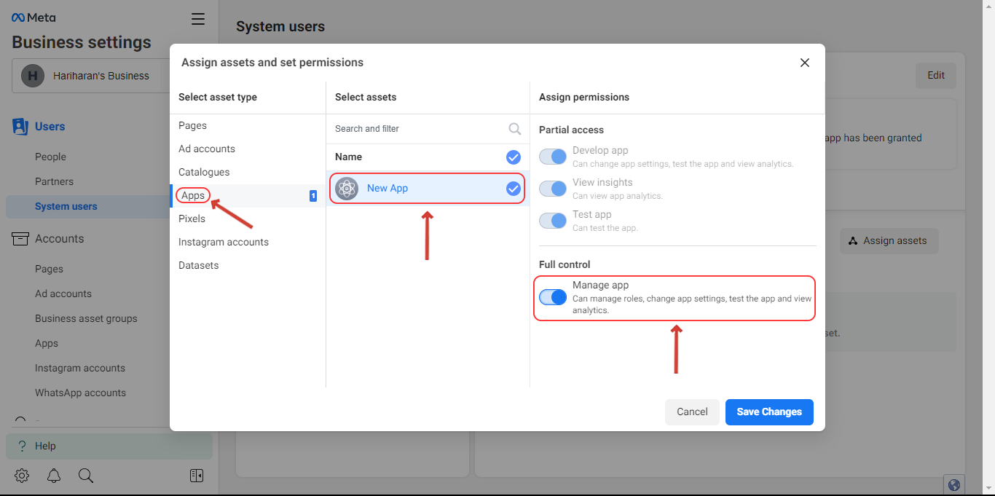The height and width of the screenshot is (496, 995).
Task: Select the Datasets asset type
Action: point(248,265)
